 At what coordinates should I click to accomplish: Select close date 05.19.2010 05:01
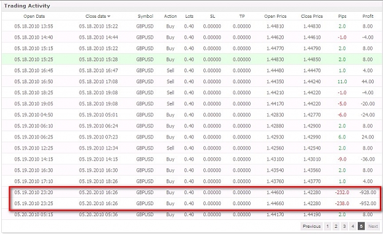coord(98,115)
